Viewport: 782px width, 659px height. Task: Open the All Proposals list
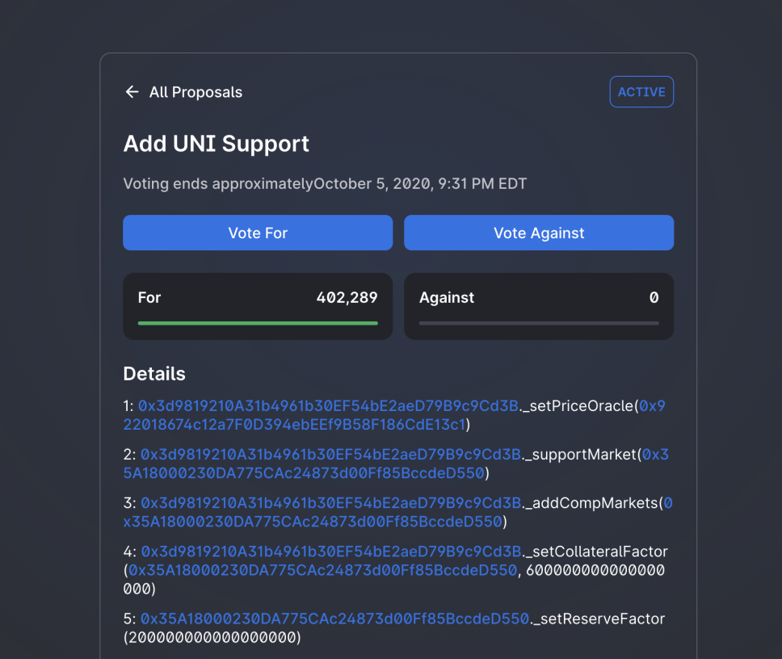[x=195, y=91]
